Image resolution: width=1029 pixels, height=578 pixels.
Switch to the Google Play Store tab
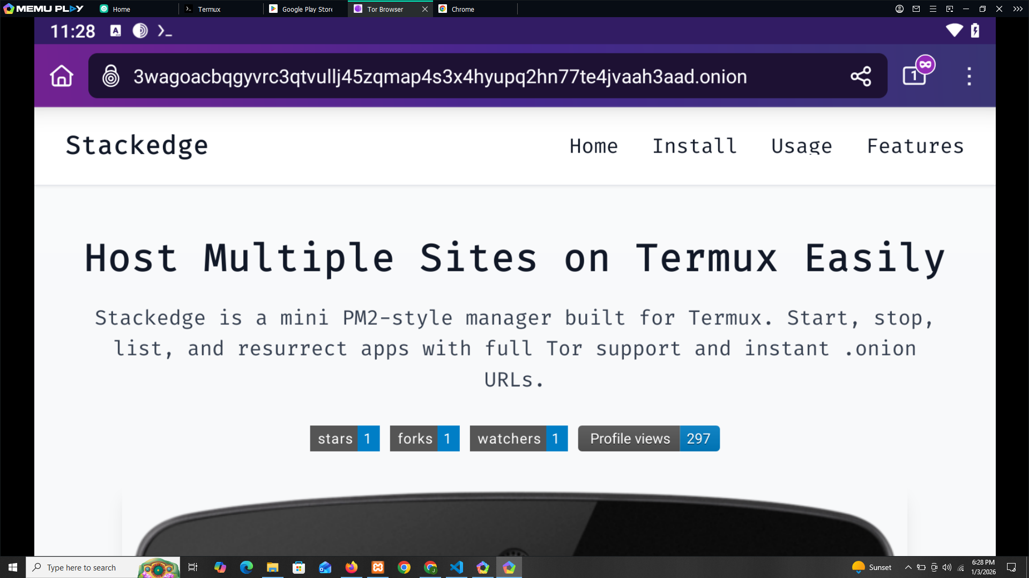click(307, 9)
